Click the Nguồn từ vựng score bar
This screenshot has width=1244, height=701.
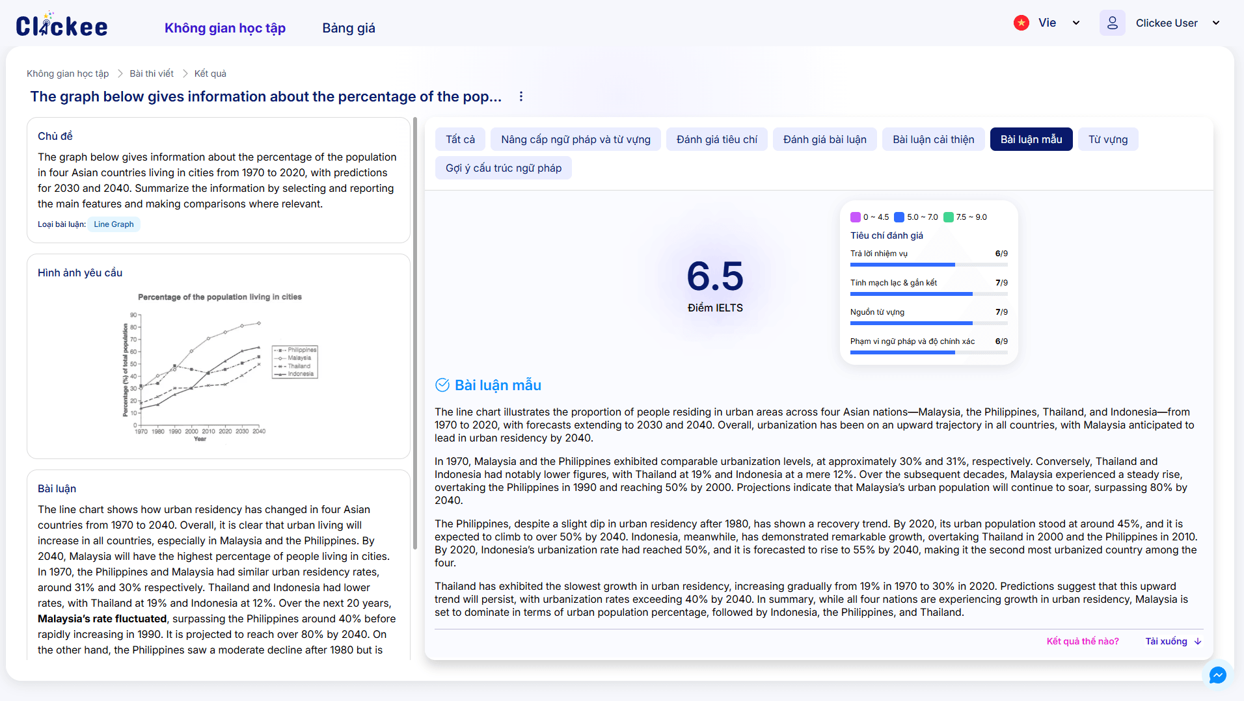[x=929, y=323]
